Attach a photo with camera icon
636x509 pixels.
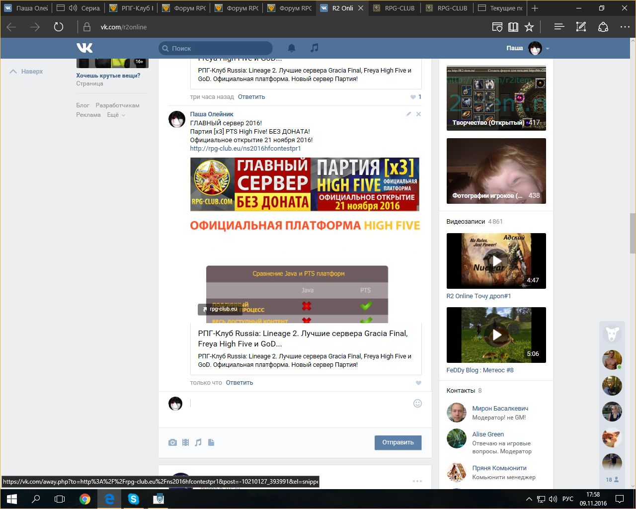coord(172,442)
